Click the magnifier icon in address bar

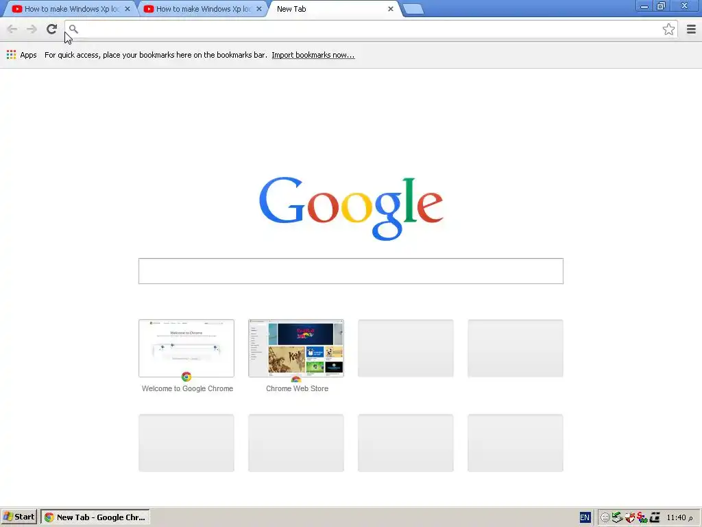(73, 29)
